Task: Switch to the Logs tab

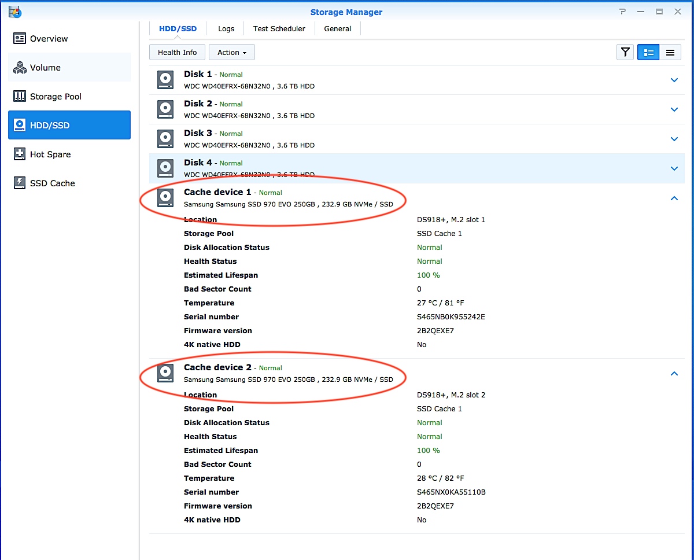Action: 226,29
